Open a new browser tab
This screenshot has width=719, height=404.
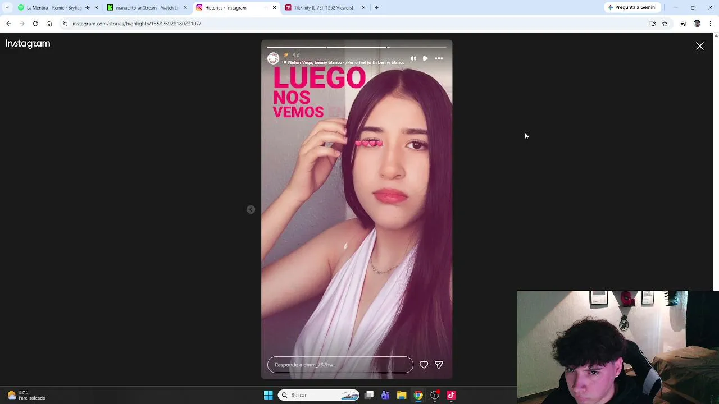(376, 8)
